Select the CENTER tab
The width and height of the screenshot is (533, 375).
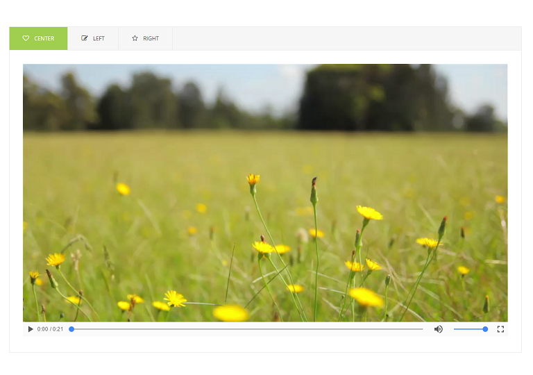point(38,38)
